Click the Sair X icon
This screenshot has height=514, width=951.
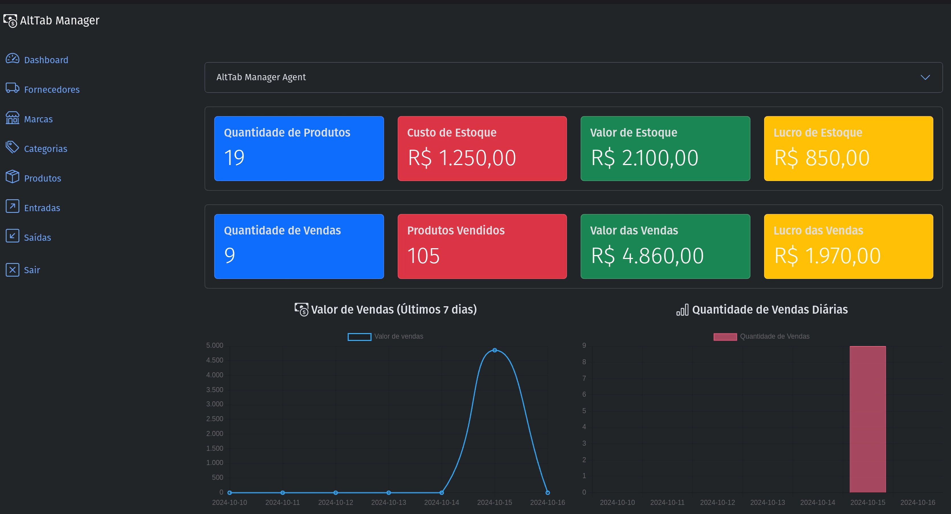coord(12,270)
